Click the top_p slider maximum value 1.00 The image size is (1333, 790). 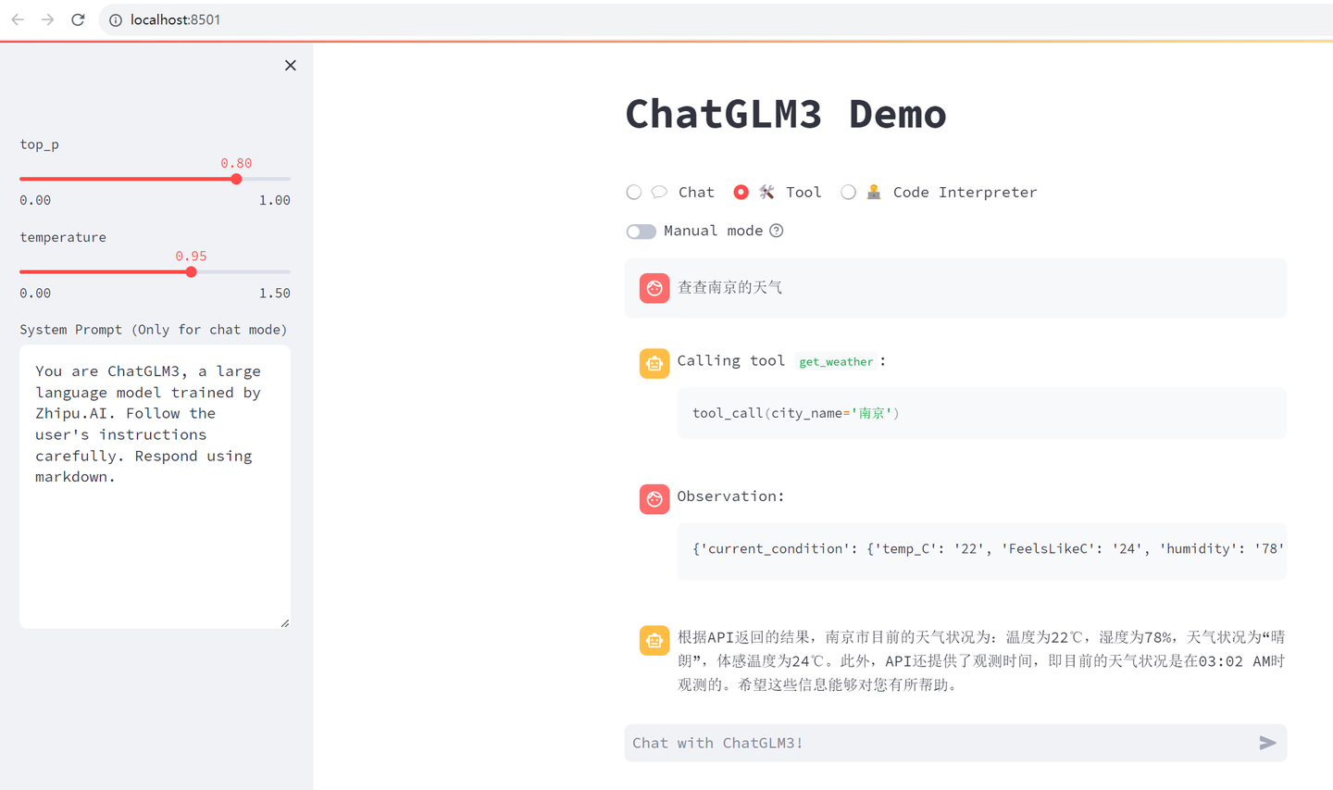pyautogui.click(x=275, y=200)
